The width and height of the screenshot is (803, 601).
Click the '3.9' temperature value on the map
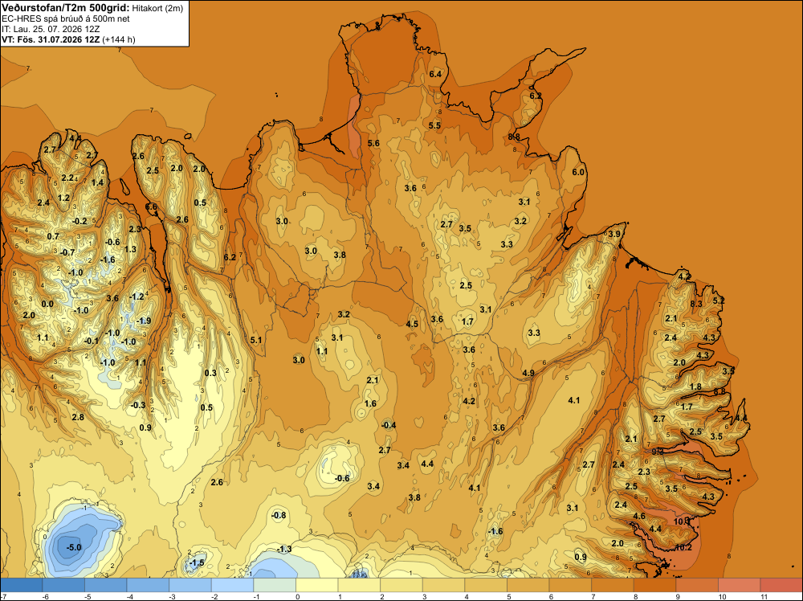(614, 234)
